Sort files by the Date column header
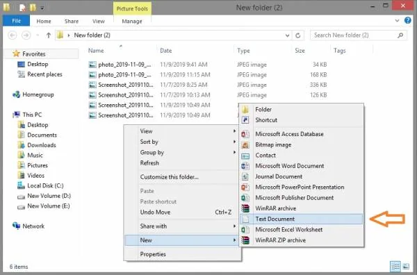Image resolution: width=417 pixels, height=275 pixels. (165, 51)
